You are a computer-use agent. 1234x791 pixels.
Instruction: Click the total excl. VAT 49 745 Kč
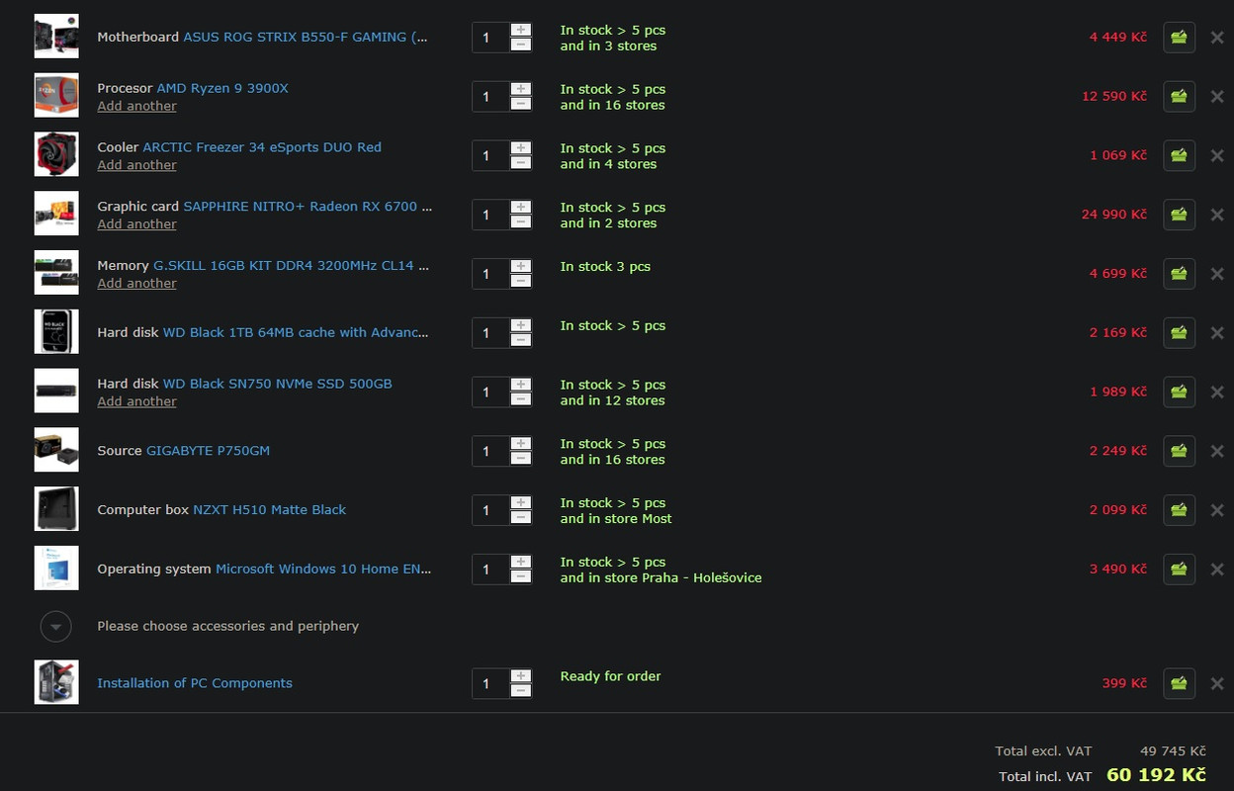(x=1173, y=751)
